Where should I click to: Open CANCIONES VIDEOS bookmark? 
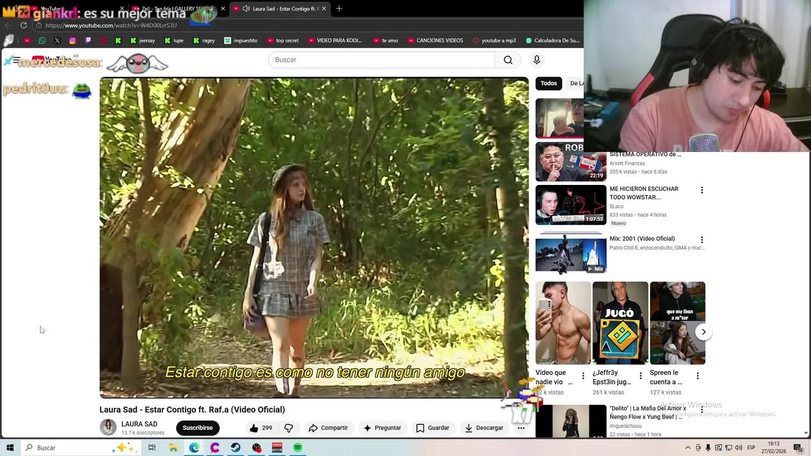435,41
